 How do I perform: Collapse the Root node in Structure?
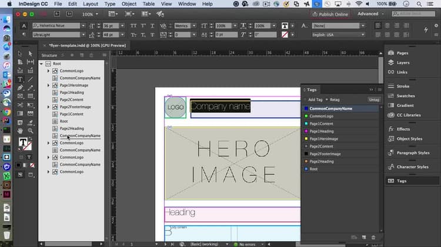[41, 63]
